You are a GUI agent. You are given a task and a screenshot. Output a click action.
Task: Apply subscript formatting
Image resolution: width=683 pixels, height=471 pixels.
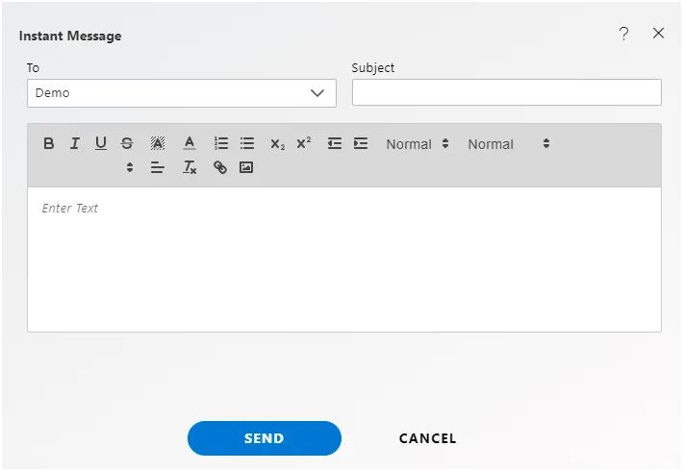pyautogui.click(x=277, y=143)
